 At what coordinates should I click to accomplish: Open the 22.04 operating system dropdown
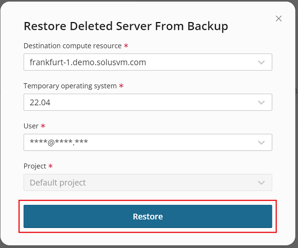click(148, 102)
